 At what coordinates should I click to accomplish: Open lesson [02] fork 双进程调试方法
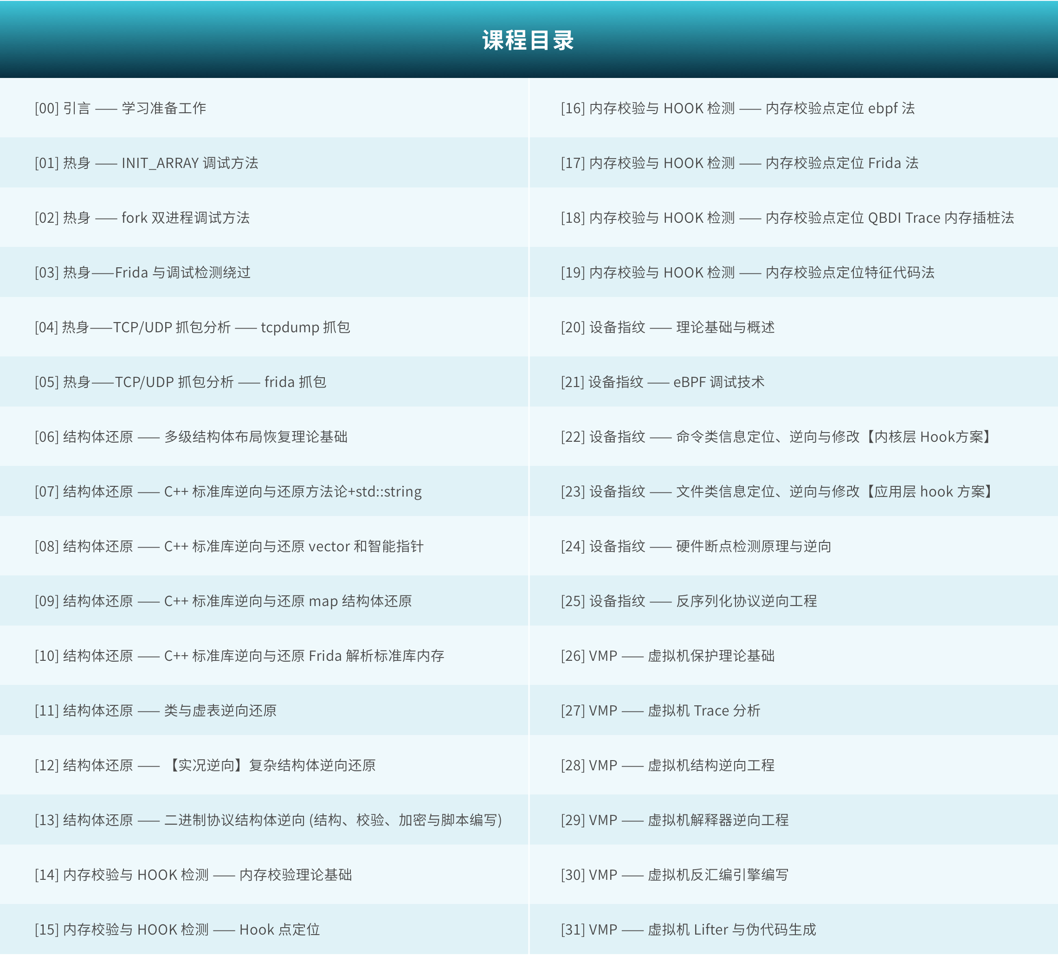point(142,218)
